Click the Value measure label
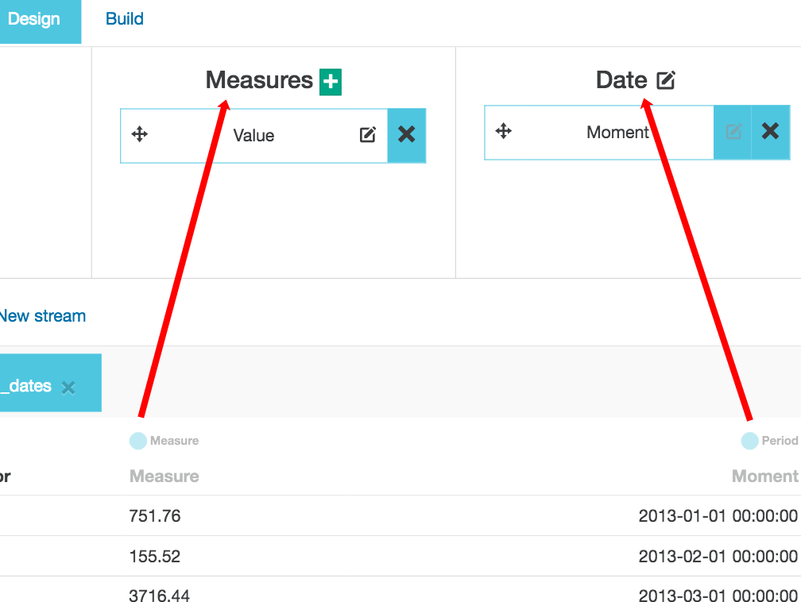This screenshot has height=602, width=801. click(x=253, y=136)
